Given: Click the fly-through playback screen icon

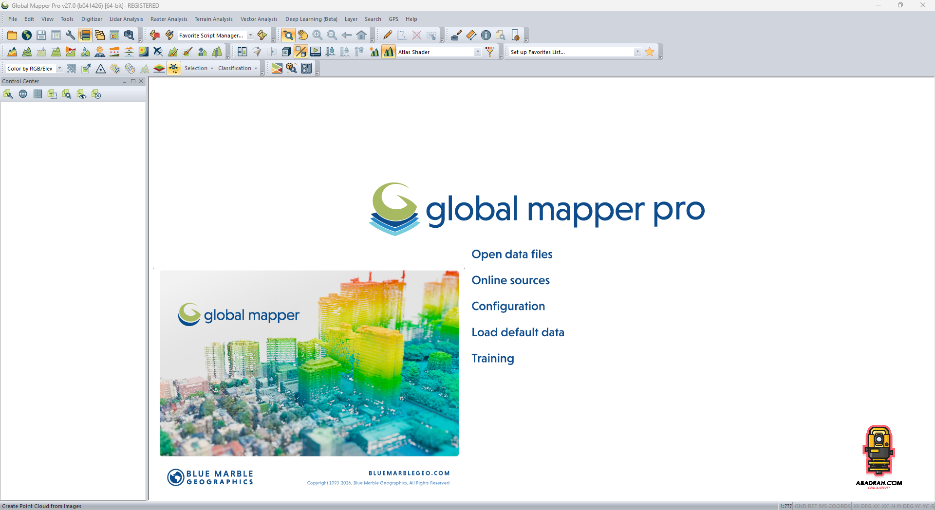Looking at the screenshot, I should (x=316, y=52).
